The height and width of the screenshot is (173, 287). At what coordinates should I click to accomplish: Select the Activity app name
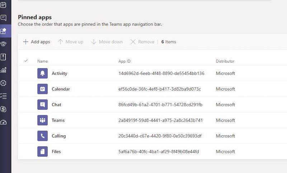coord(60,73)
